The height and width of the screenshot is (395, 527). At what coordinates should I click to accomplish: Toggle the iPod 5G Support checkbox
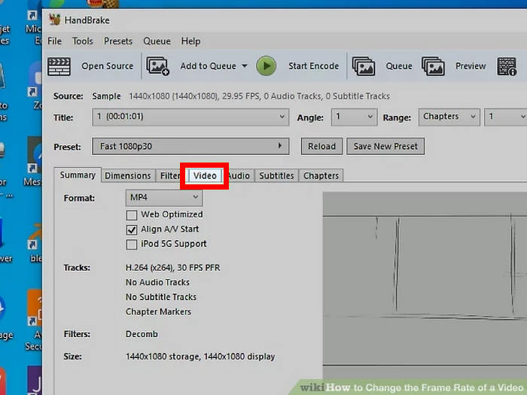132,245
